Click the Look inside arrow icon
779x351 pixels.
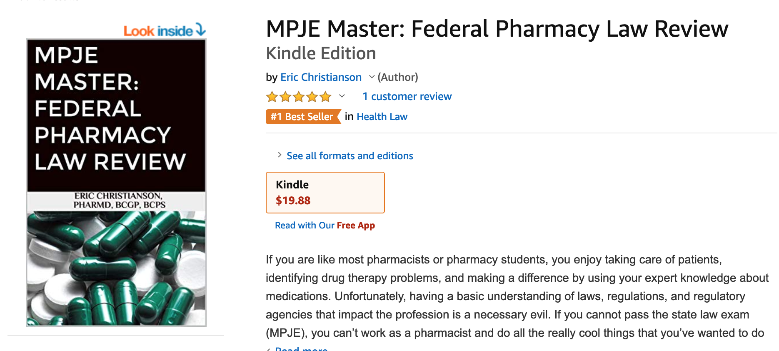tap(201, 30)
